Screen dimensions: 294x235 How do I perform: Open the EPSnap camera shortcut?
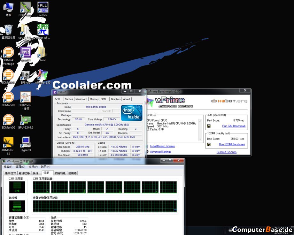pyautogui.click(x=26, y=75)
